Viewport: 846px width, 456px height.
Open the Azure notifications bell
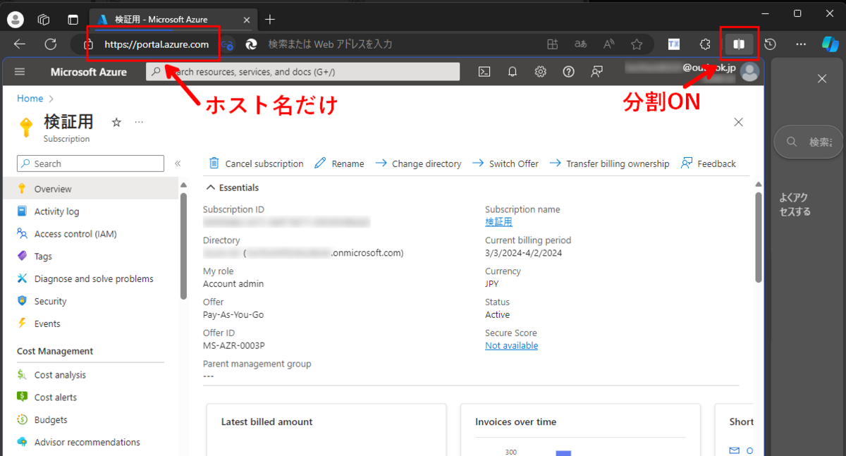[513, 71]
